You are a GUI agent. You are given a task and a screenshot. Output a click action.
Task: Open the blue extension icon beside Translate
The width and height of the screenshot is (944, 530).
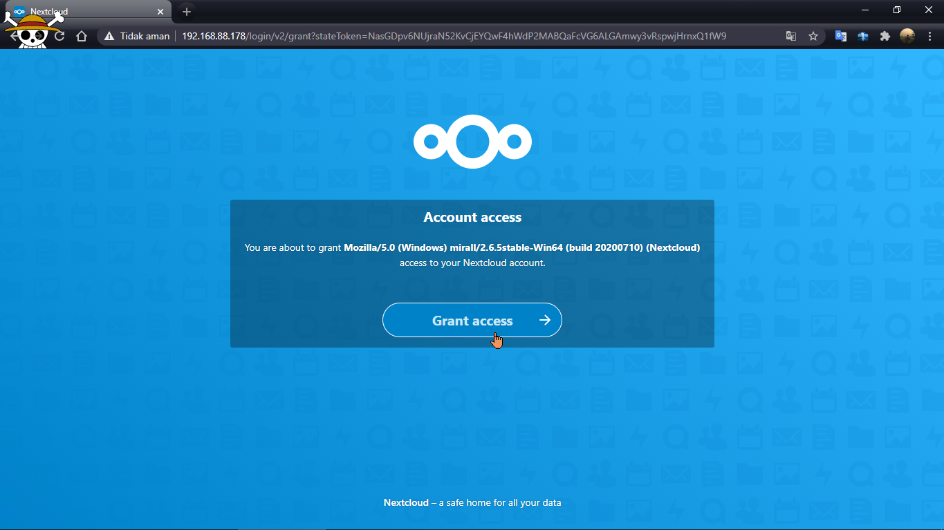point(863,36)
